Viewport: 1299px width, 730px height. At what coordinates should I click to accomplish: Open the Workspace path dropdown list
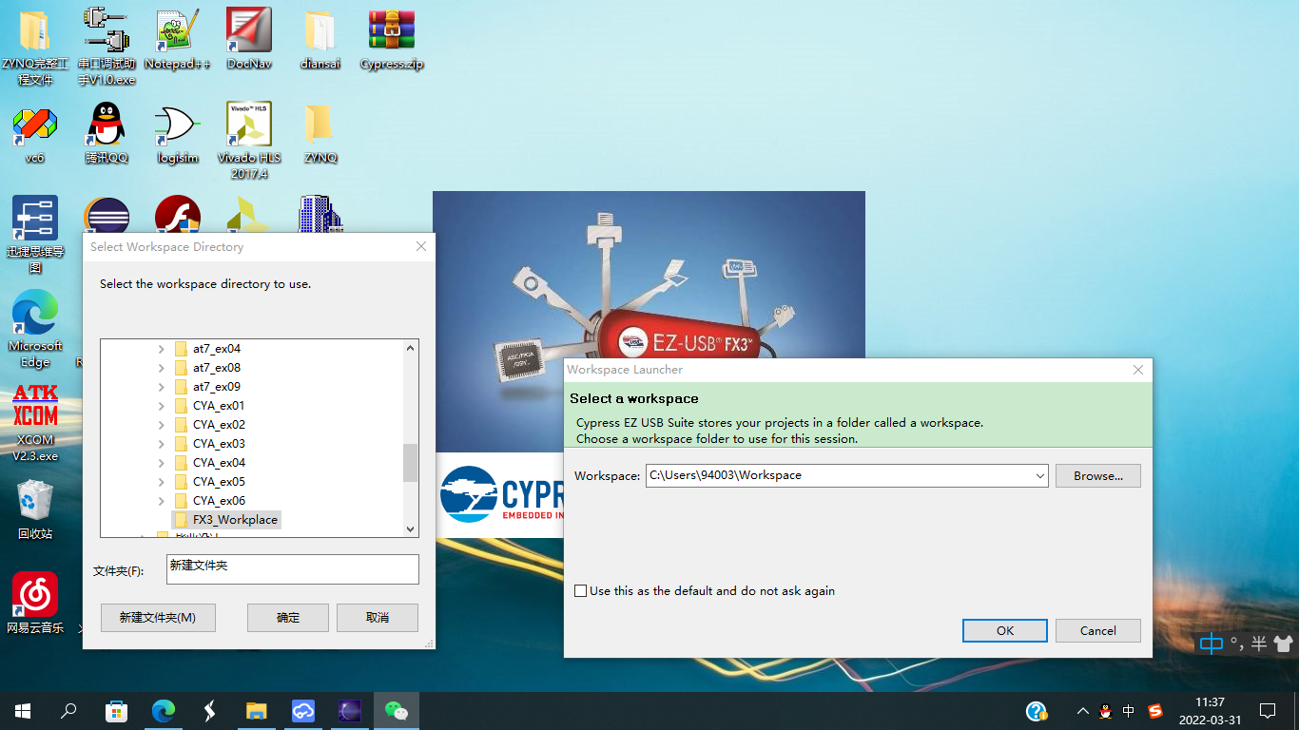[x=1039, y=475]
